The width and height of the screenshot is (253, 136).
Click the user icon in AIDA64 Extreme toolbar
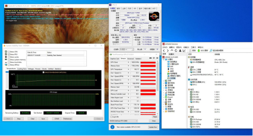(180, 51)
